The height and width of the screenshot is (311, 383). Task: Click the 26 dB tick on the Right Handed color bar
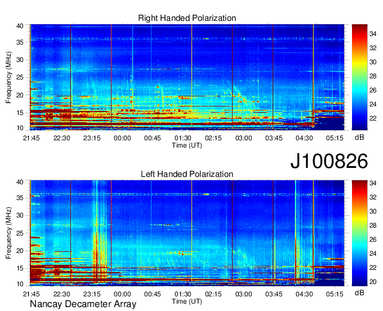(x=373, y=90)
